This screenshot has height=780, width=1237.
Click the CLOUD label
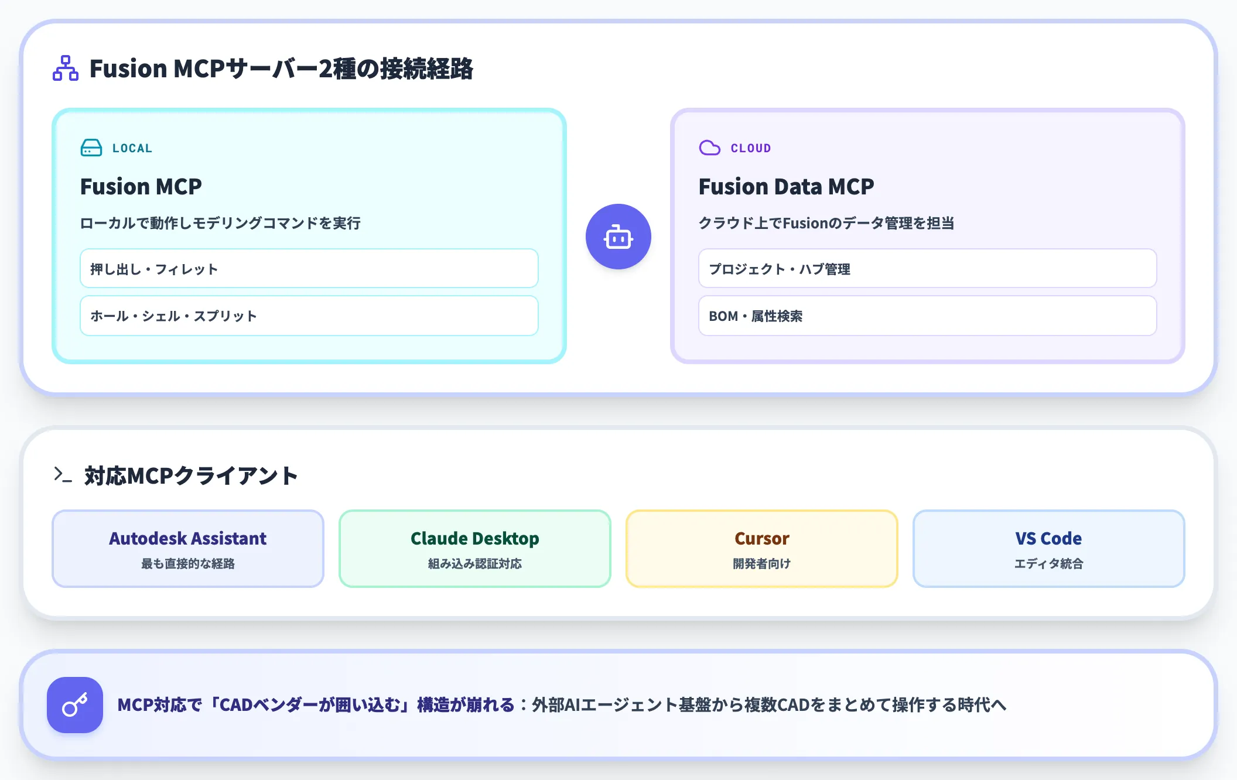point(751,148)
